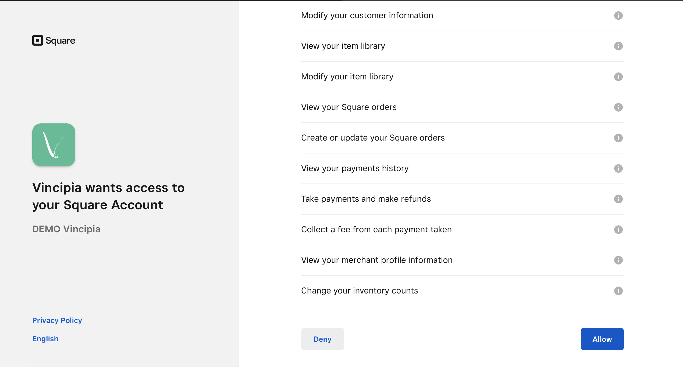Show info for View your Square orders
The image size is (683, 367).
point(618,107)
